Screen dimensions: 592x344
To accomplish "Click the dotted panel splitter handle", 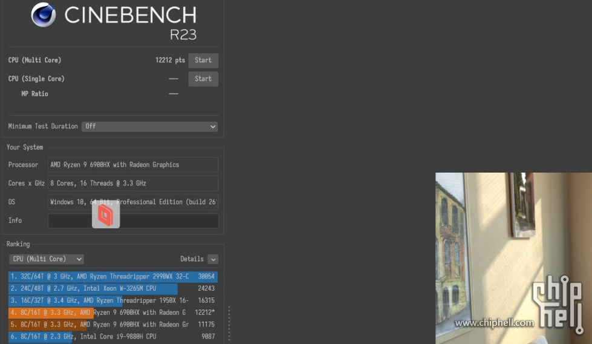I will pyautogui.click(x=229, y=323).
